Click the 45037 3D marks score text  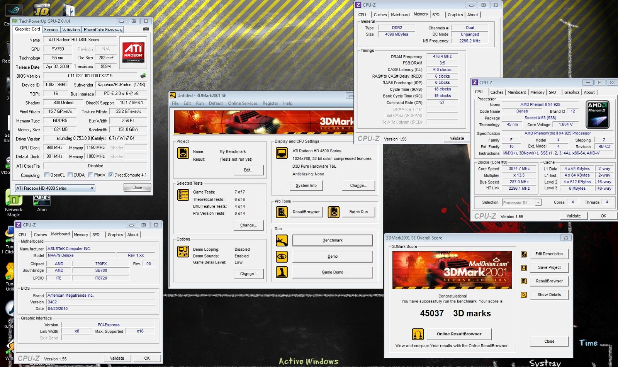(455, 313)
